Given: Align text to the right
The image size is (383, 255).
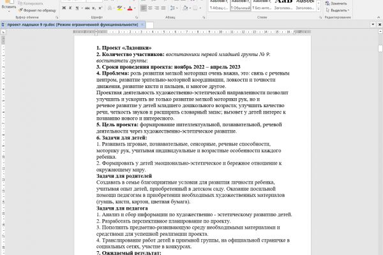Looking at the screenshot, I should [157, 8].
